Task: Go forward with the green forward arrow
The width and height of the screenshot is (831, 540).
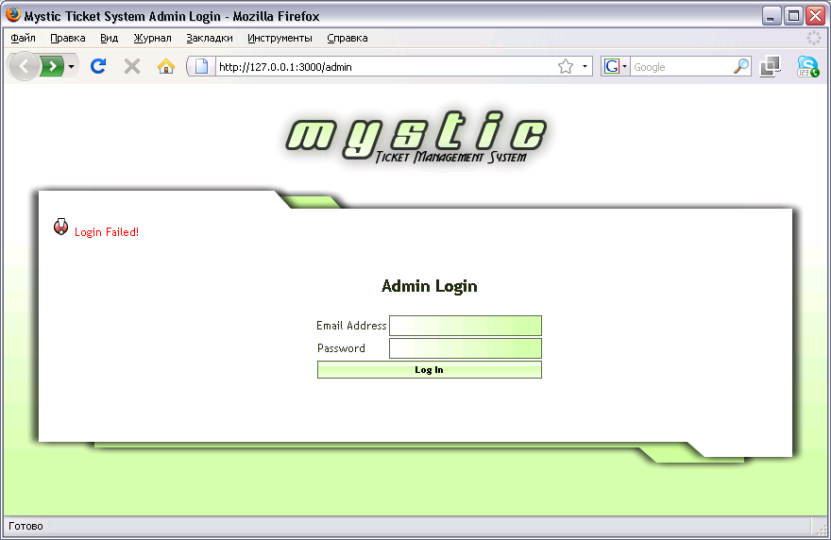Action: (53, 66)
